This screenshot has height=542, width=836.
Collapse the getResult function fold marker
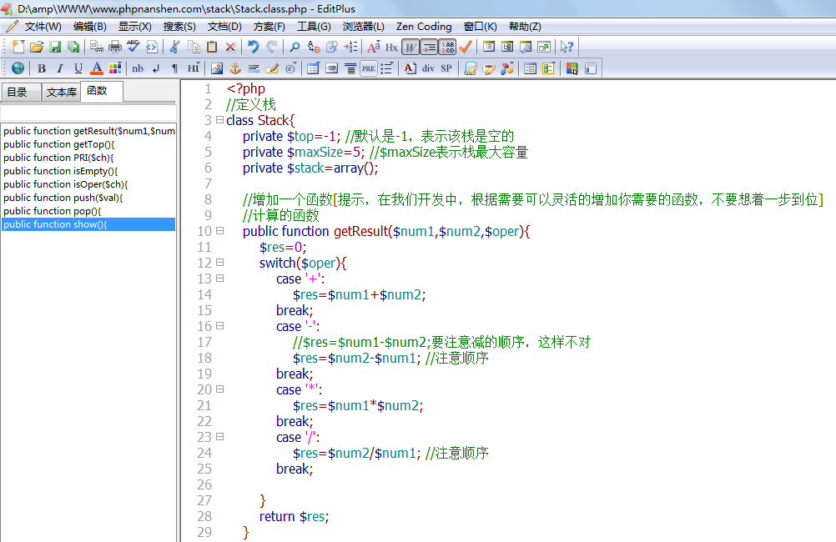point(219,231)
